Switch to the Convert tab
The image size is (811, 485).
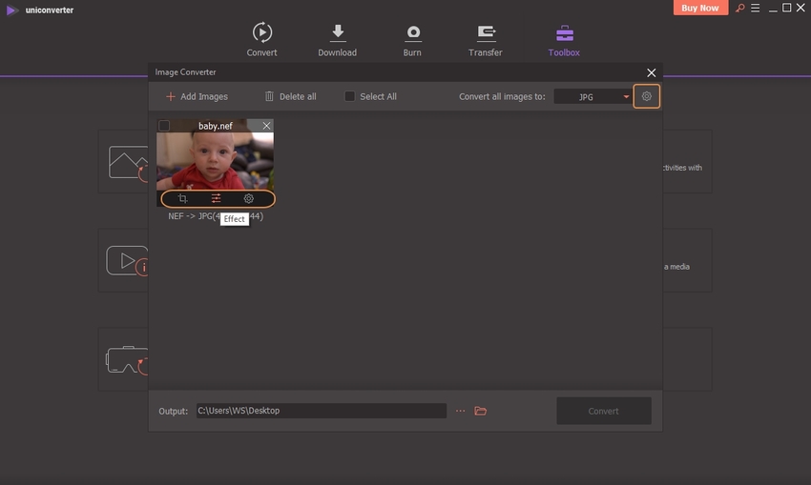click(x=261, y=40)
